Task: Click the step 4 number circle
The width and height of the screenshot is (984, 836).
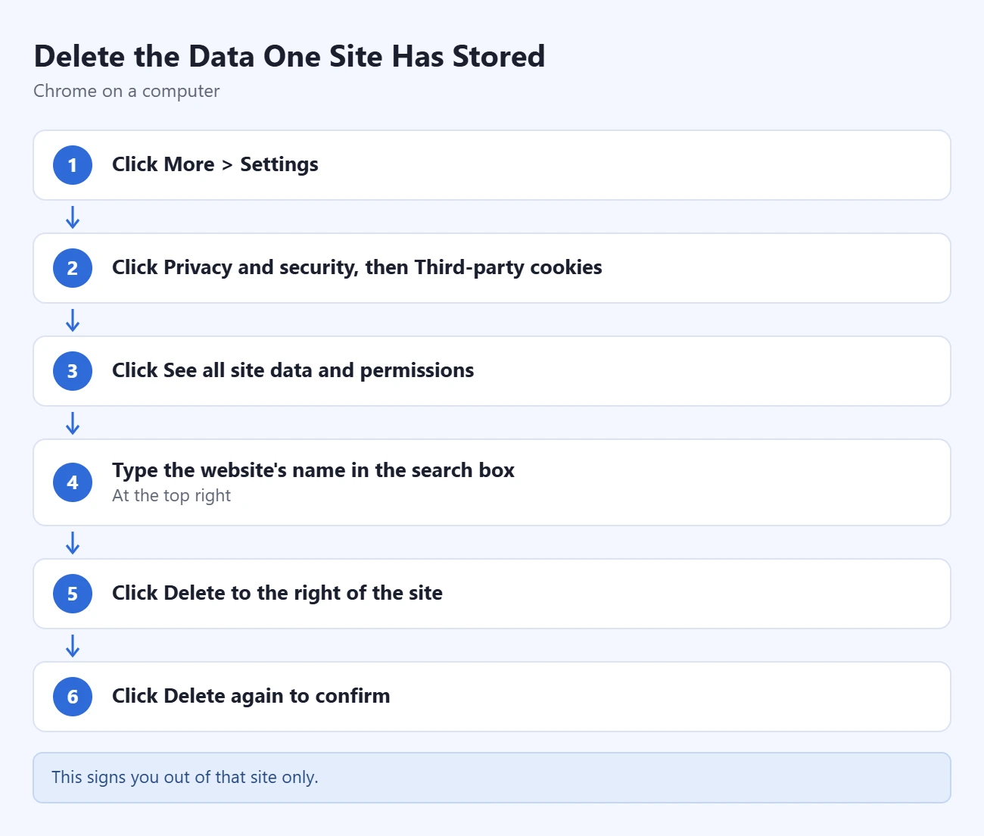Action: click(73, 482)
